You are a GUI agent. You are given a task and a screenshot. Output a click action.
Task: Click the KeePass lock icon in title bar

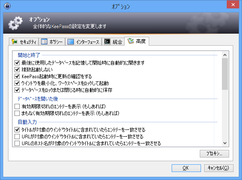pos(6,7)
